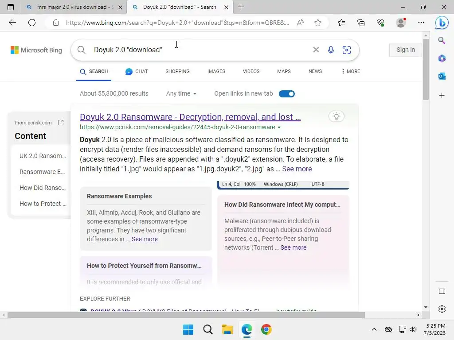
Task: Click See more in Ransomware Examples card
Action: coord(145,239)
